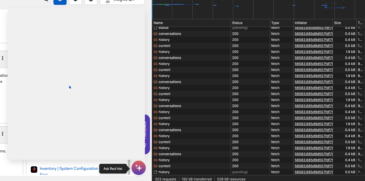Click the file icon of the pending history request
The width and height of the screenshot is (365, 181).
[155, 172]
